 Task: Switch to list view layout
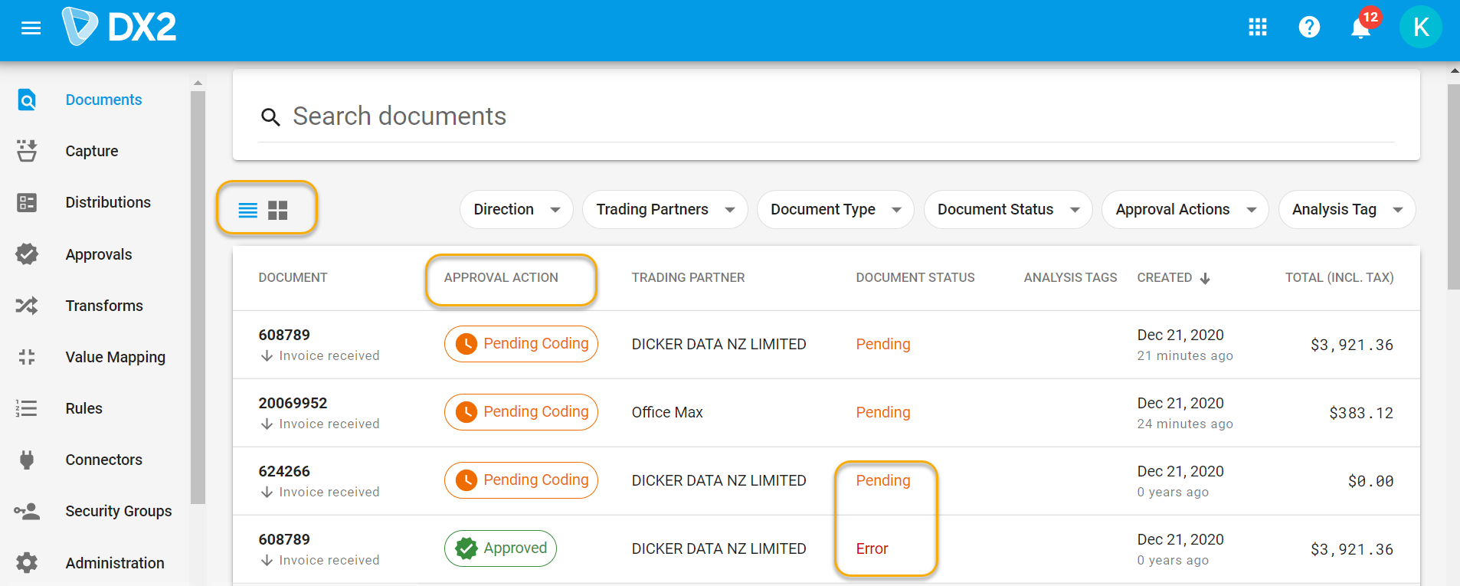pos(248,211)
